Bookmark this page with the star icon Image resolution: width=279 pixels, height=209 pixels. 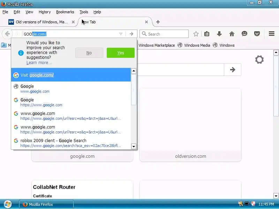click(196, 34)
